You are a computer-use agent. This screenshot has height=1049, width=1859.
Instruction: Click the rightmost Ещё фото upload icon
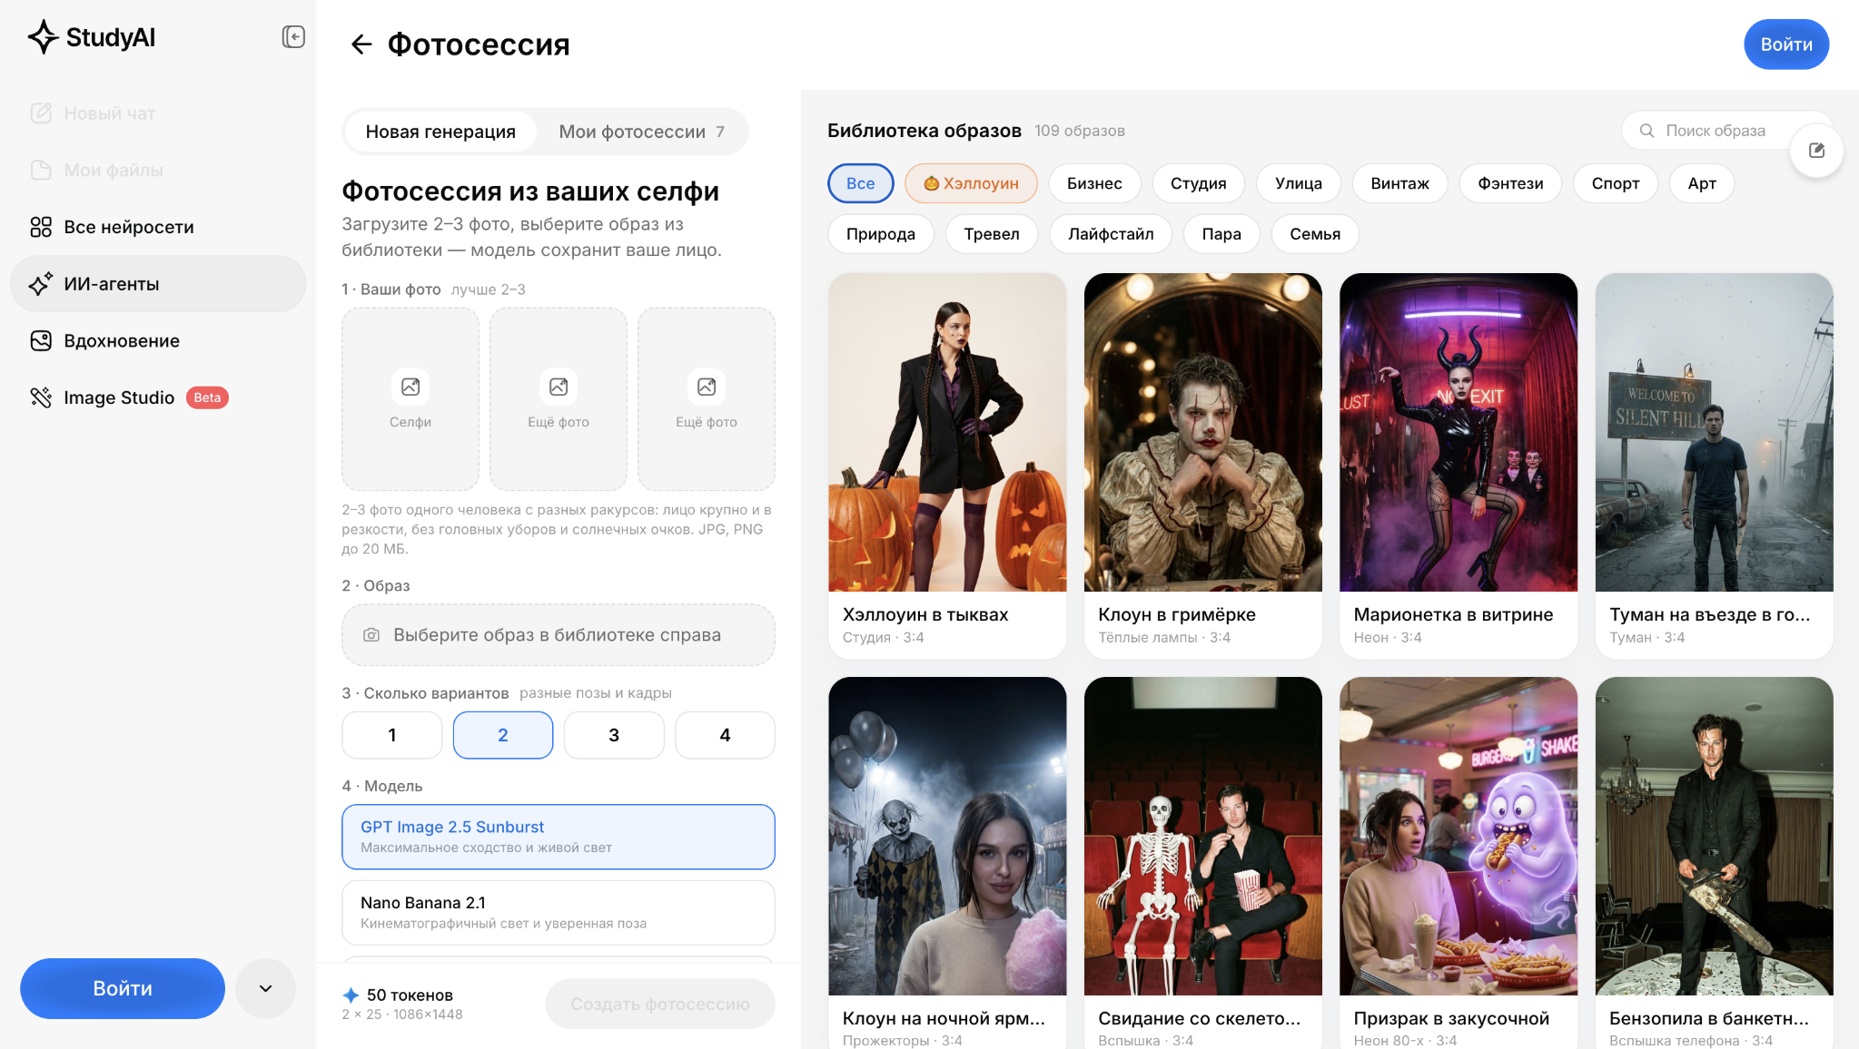707,387
